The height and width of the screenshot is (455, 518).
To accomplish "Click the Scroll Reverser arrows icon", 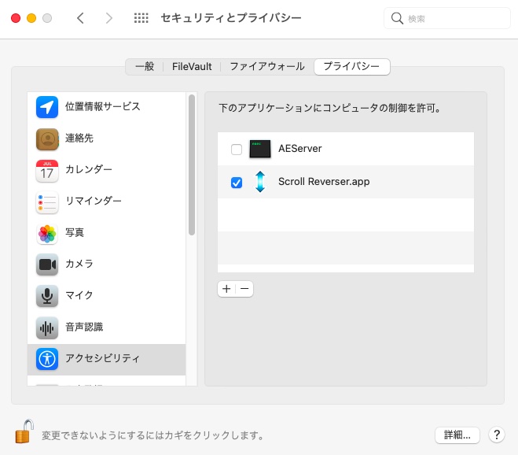I will [260, 182].
